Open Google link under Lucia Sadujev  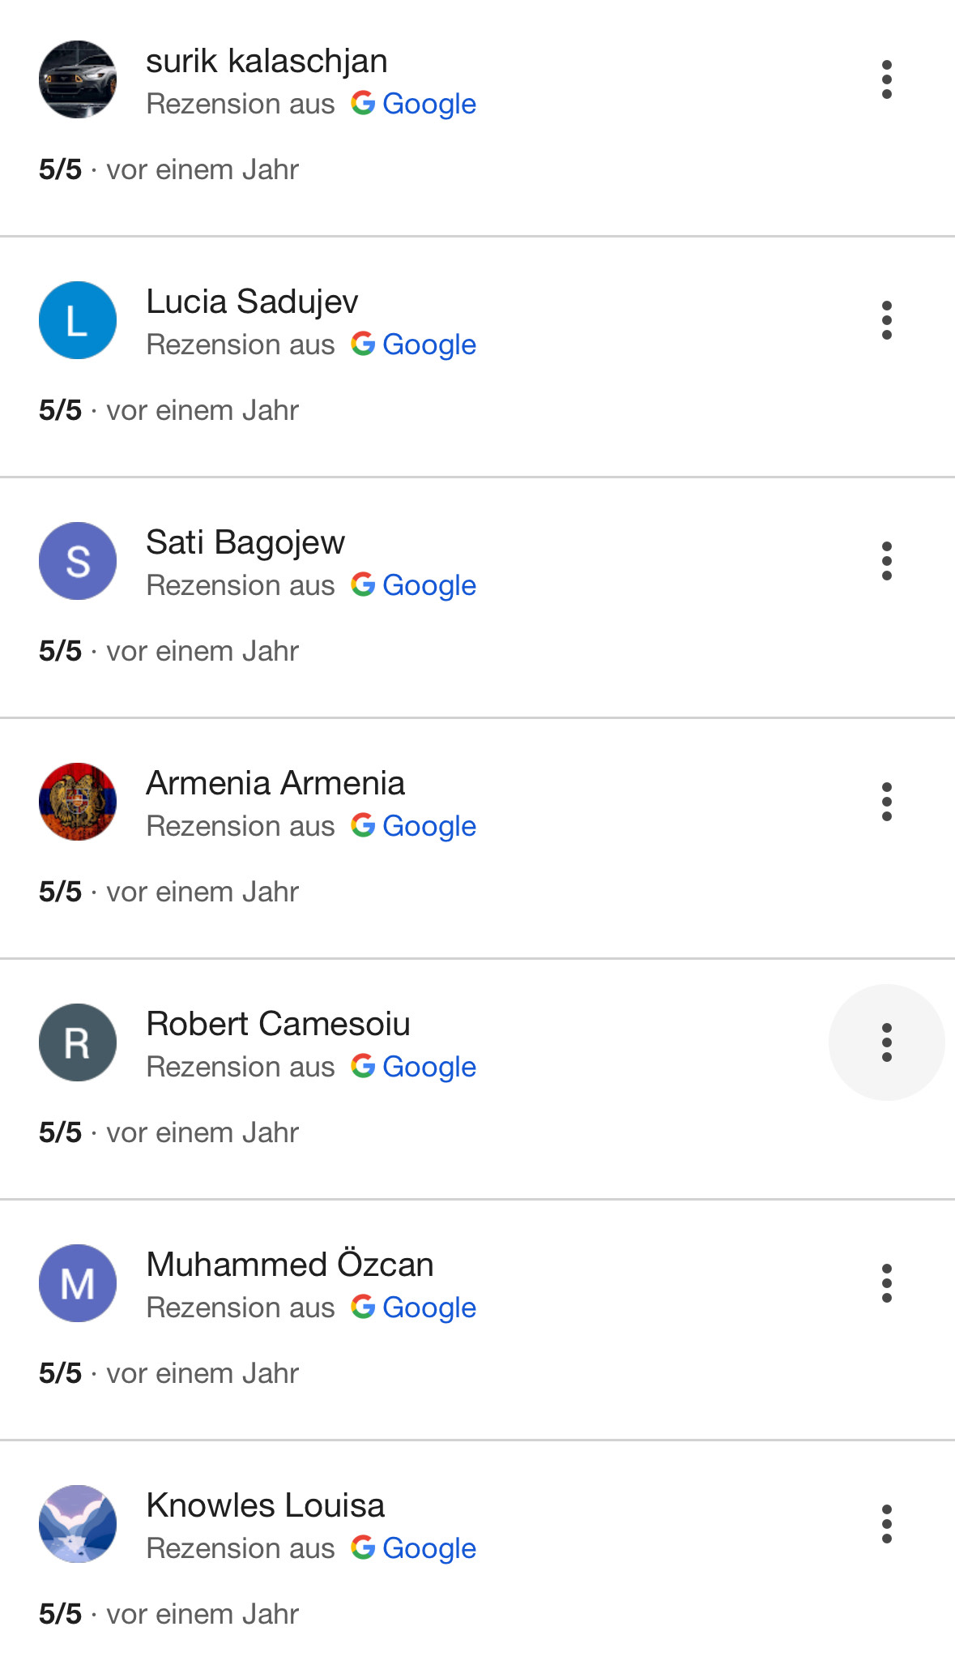click(414, 345)
